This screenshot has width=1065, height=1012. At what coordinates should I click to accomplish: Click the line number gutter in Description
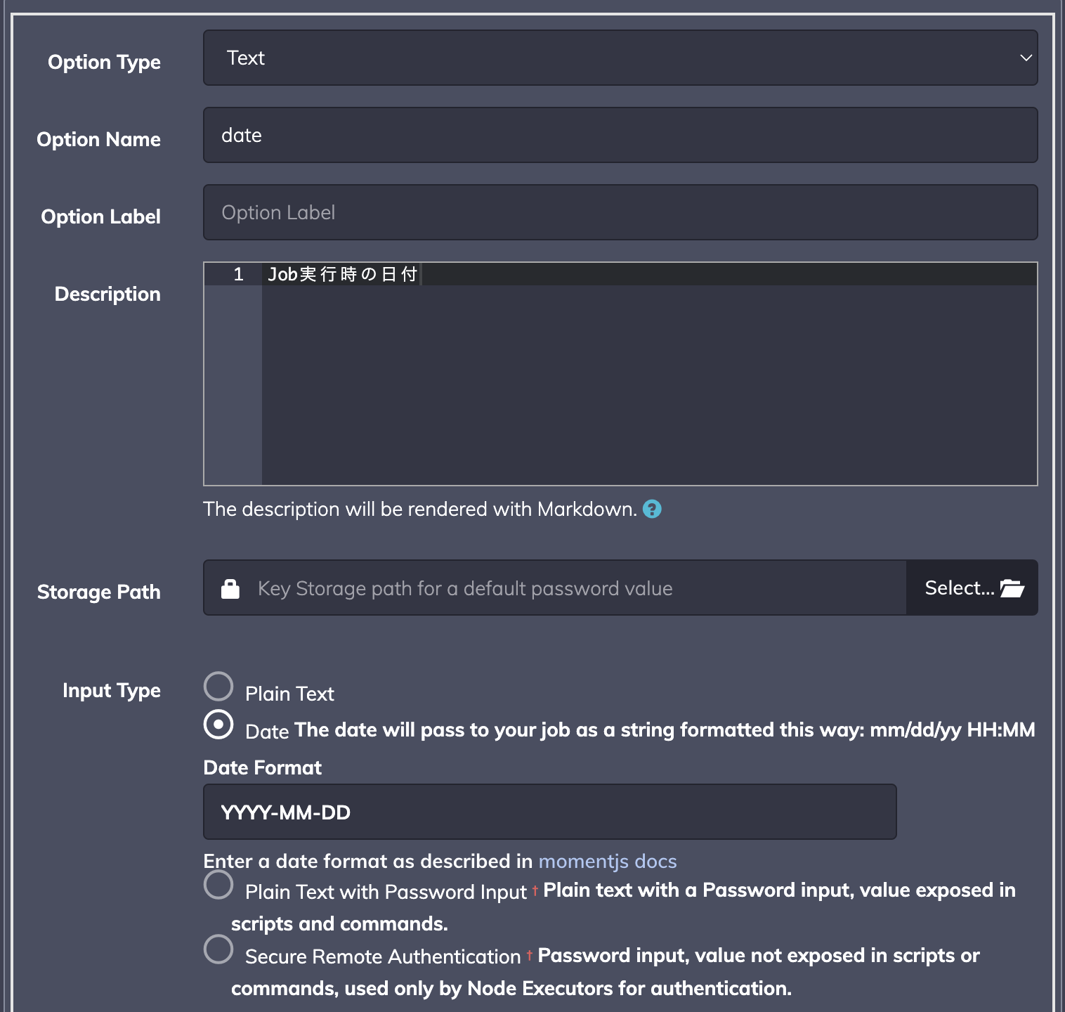coord(233,374)
